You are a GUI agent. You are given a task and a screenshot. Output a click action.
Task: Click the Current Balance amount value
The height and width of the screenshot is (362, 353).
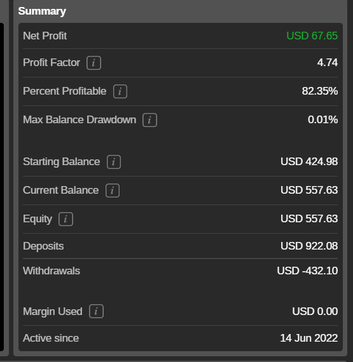click(x=309, y=190)
